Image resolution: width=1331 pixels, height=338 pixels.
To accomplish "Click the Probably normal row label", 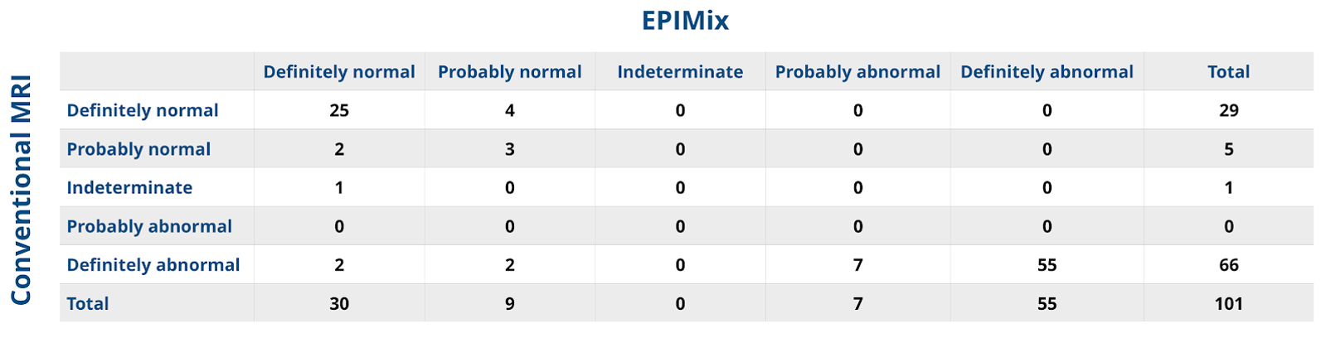I will 138,149.
